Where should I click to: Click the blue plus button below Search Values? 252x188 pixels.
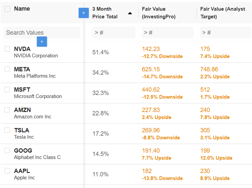[x=42, y=42]
